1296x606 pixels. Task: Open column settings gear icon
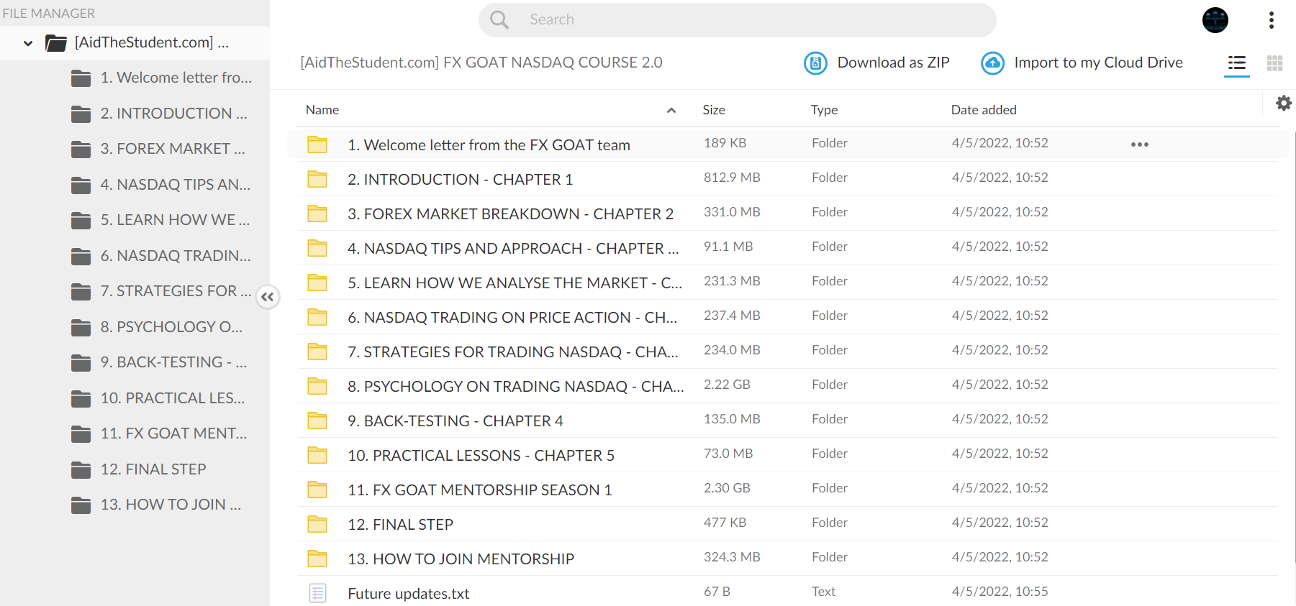[1284, 104]
